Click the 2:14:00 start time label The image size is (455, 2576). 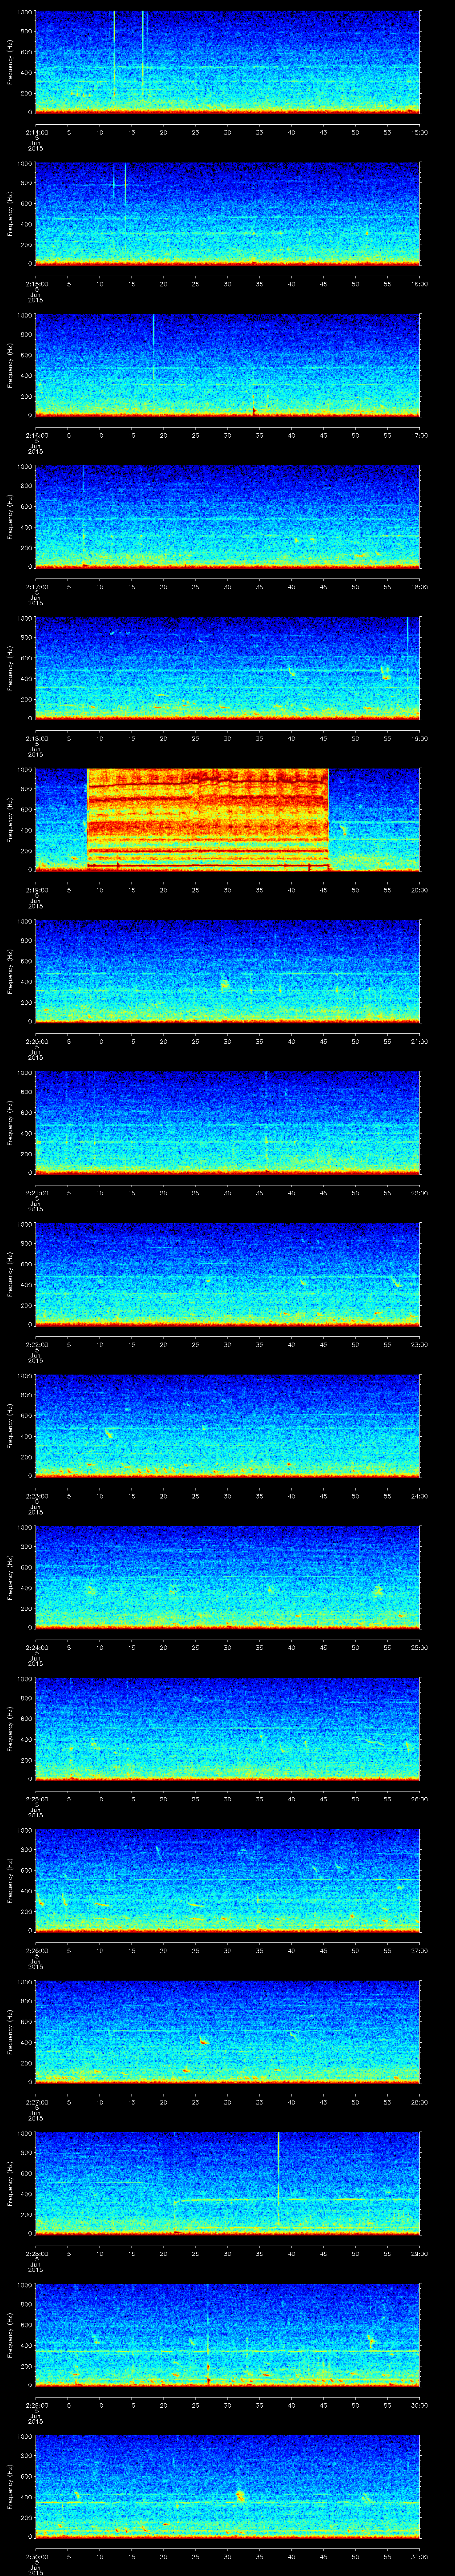[x=36, y=133]
